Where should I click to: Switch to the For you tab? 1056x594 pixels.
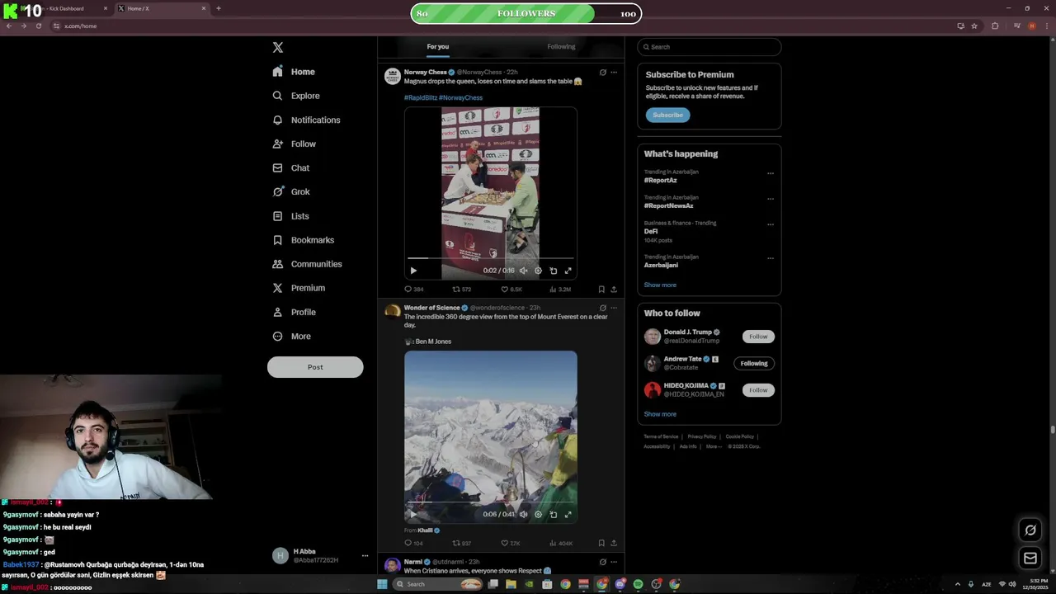[x=438, y=47]
